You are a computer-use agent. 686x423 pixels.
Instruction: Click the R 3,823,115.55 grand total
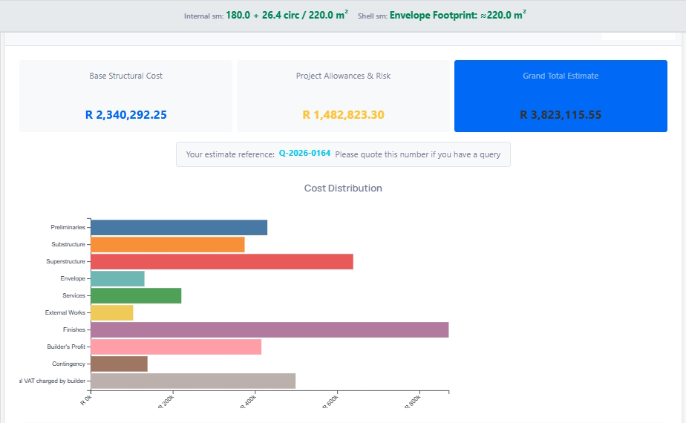click(561, 114)
